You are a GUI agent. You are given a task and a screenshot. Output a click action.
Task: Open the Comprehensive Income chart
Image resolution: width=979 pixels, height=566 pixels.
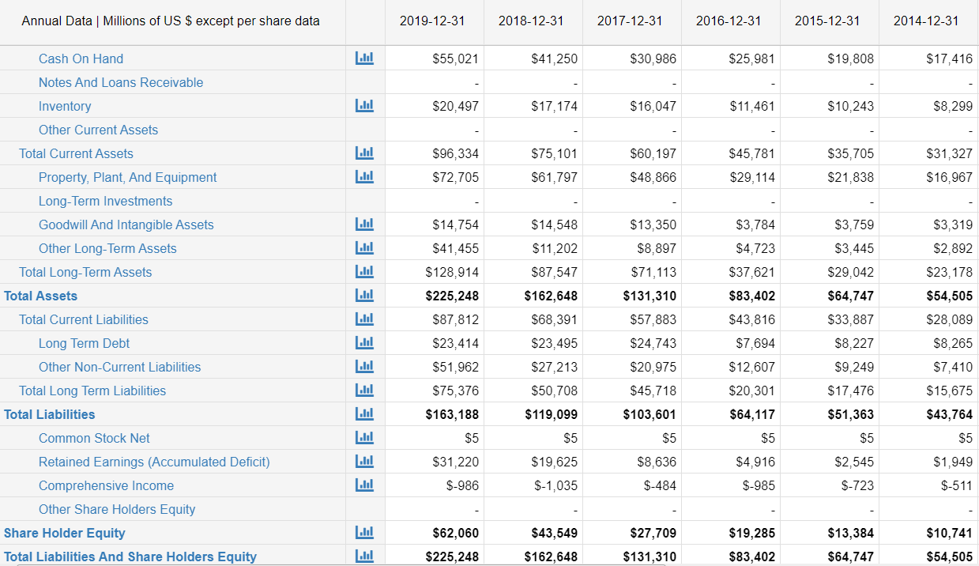pyautogui.click(x=364, y=485)
